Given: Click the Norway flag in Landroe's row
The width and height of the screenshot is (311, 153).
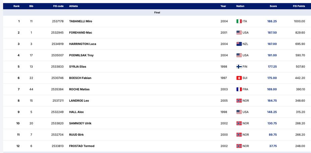Looking at the screenshot, I should pyautogui.click(x=239, y=101).
